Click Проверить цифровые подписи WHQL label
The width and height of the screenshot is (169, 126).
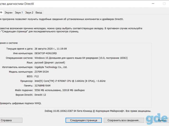tap(21, 103)
